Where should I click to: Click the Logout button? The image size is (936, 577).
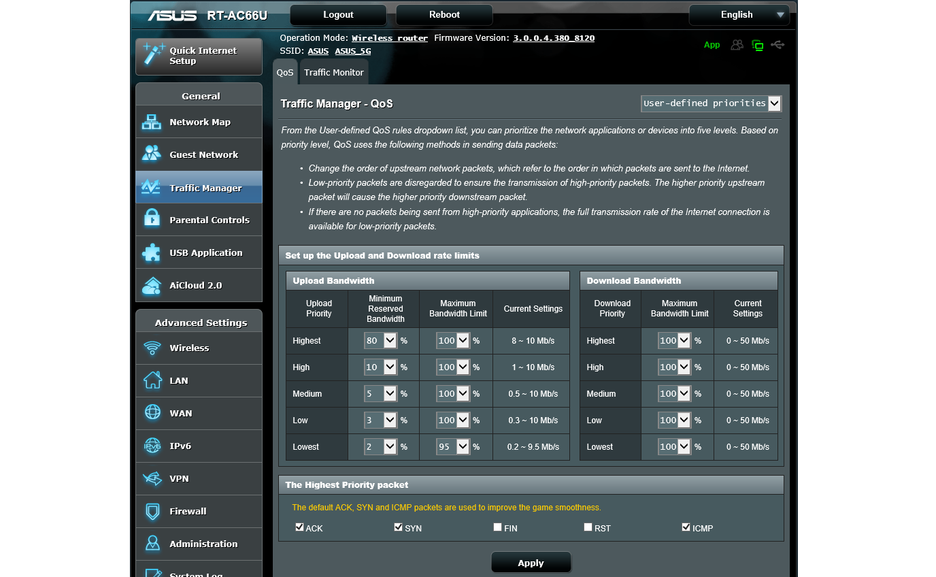338,15
